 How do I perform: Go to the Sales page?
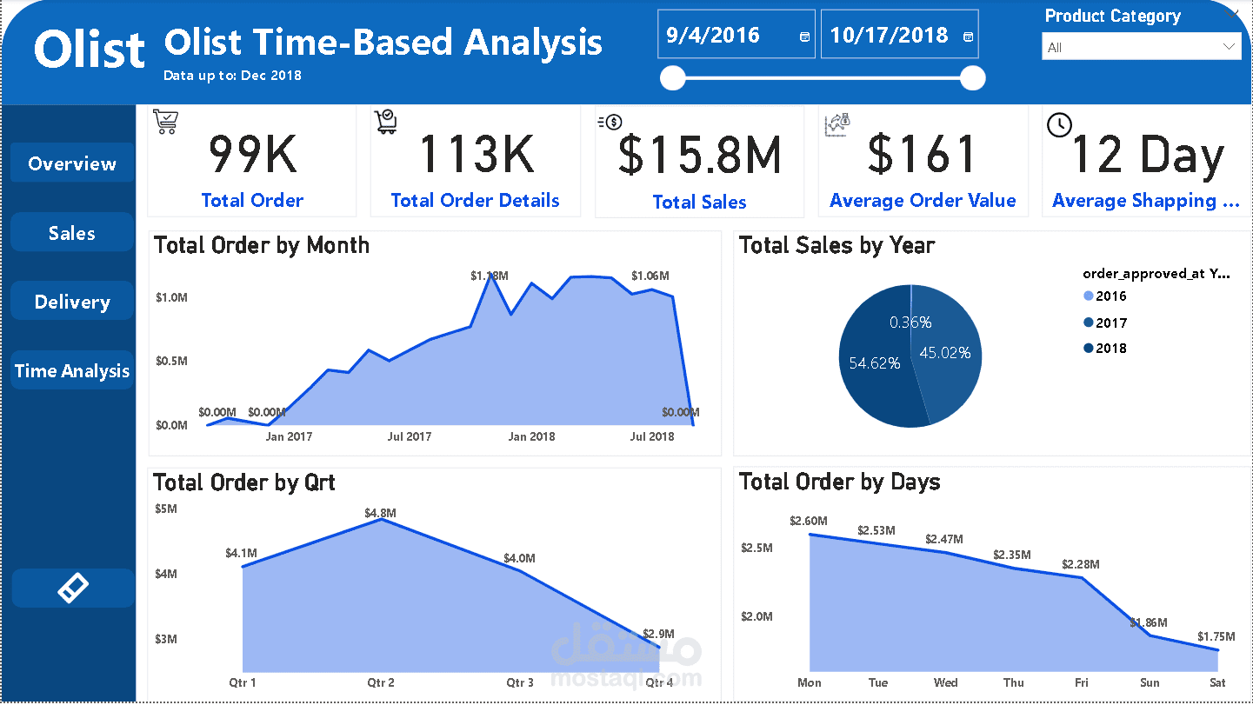pyautogui.click(x=72, y=233)
